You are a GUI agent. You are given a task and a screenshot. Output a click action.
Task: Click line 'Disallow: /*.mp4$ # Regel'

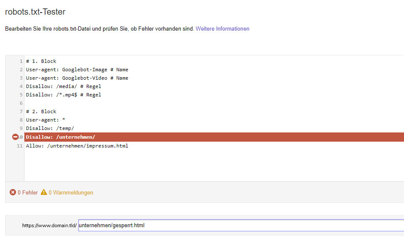(64, 95)
